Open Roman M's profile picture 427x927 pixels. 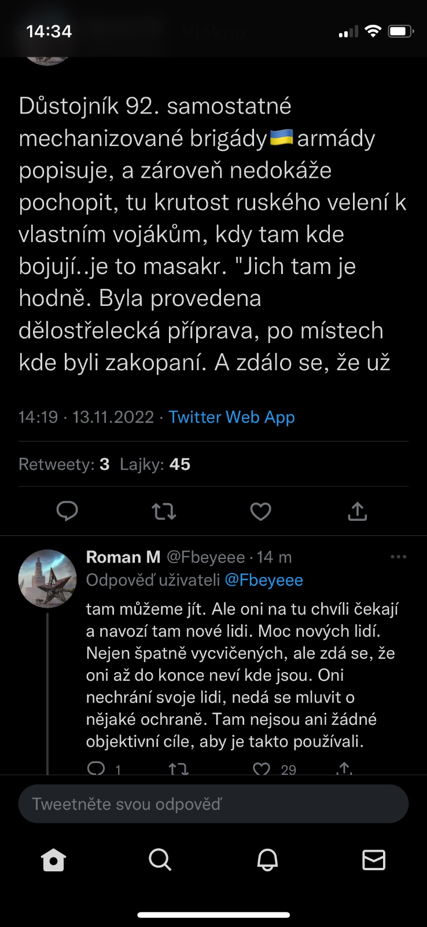coord(47,578)
